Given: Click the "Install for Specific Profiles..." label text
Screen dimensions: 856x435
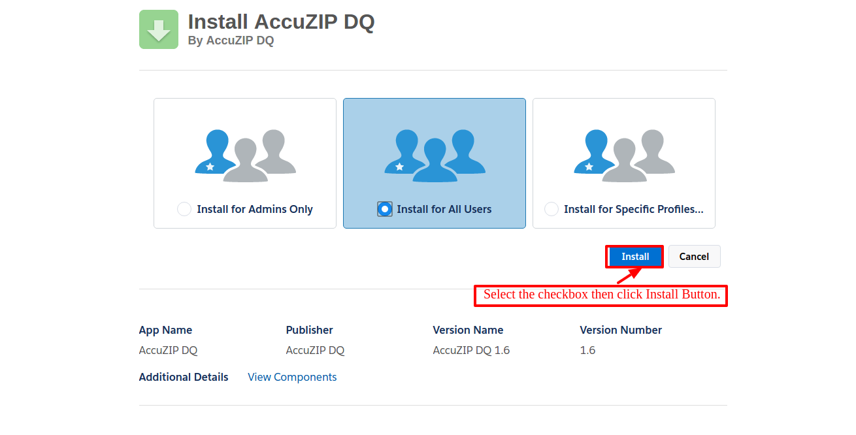Looking at the screenshot, I should 633,209.
